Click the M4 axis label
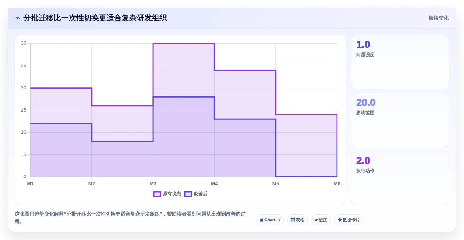Image resolution: width=464 pixels, height=240 pixels. click(x=214, y=184)
